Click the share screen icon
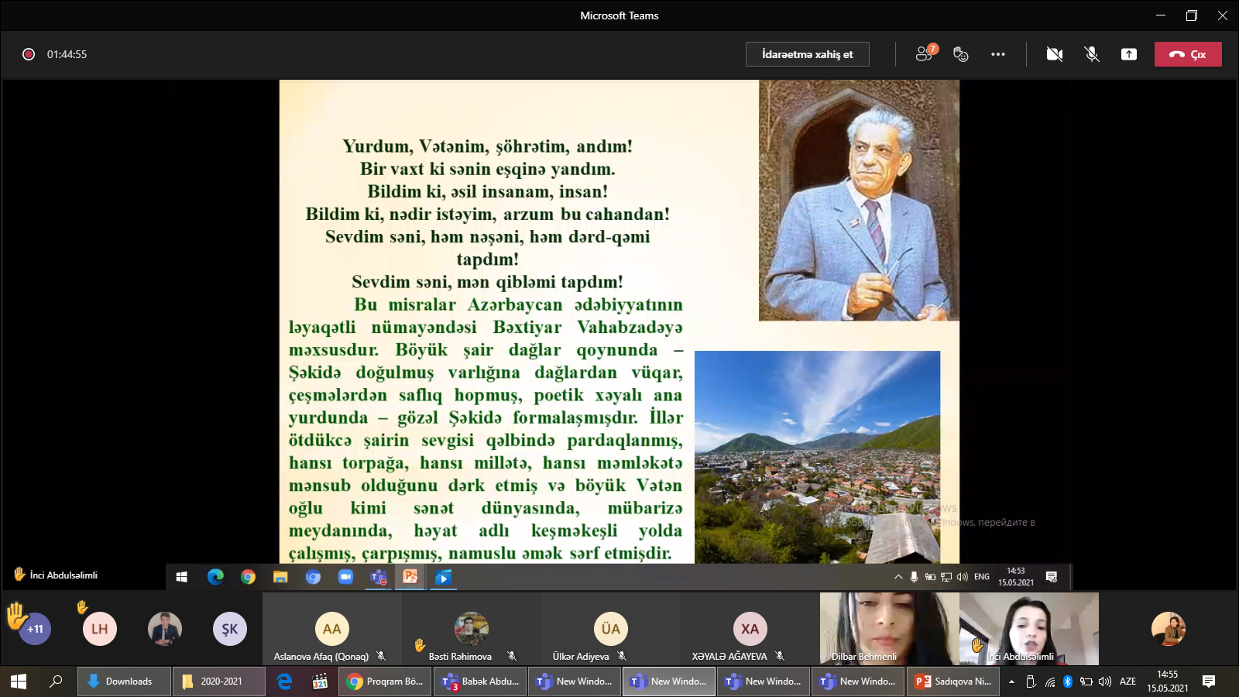 point(1129,54)
